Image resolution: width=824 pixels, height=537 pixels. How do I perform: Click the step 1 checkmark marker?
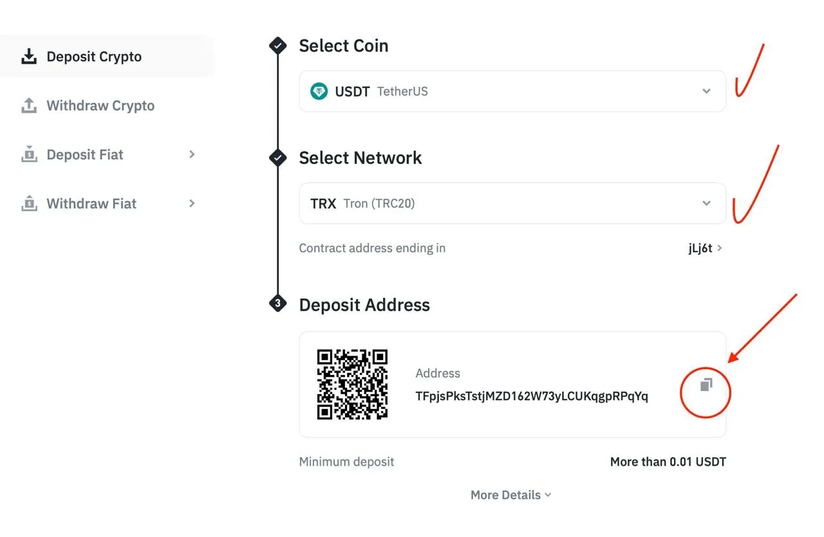pos(277,45)
